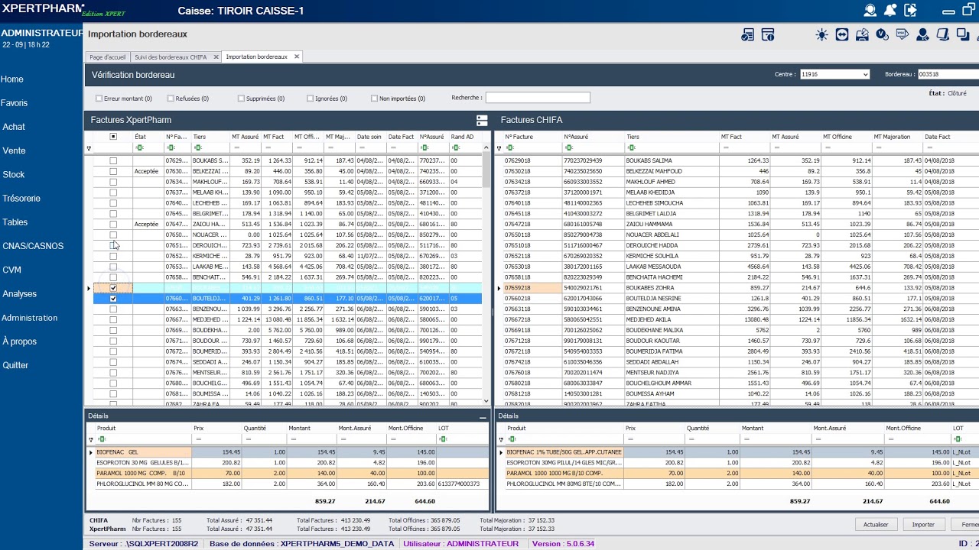
Task: Open the Administration menu
Action: coord(30,318)
